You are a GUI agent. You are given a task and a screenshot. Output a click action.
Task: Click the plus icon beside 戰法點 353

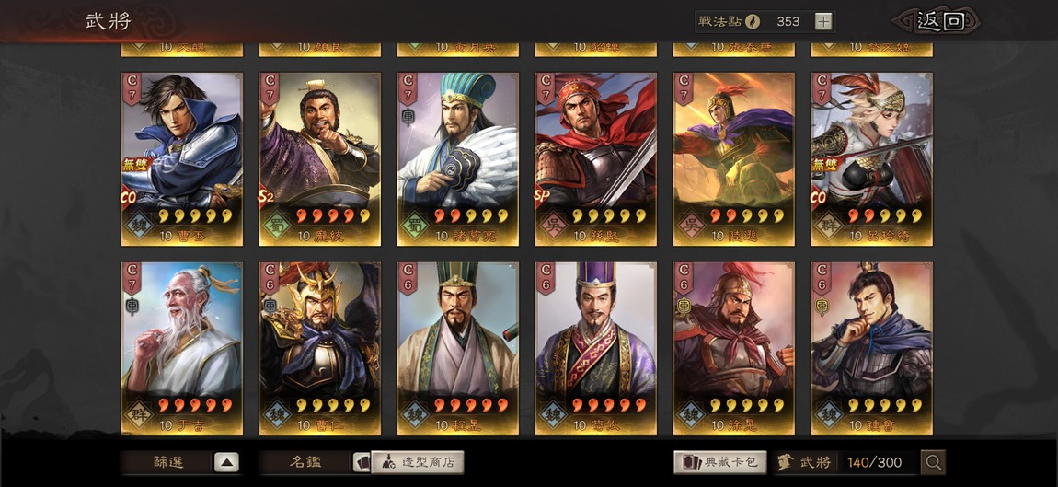point(822,21)
